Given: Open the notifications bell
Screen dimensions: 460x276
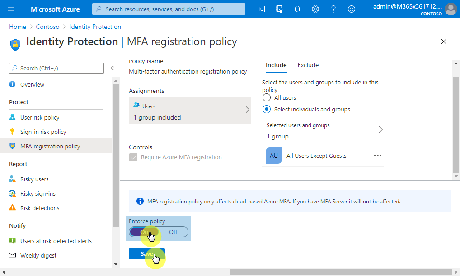Looking at the screenshot, I should [x=297, y=9].
